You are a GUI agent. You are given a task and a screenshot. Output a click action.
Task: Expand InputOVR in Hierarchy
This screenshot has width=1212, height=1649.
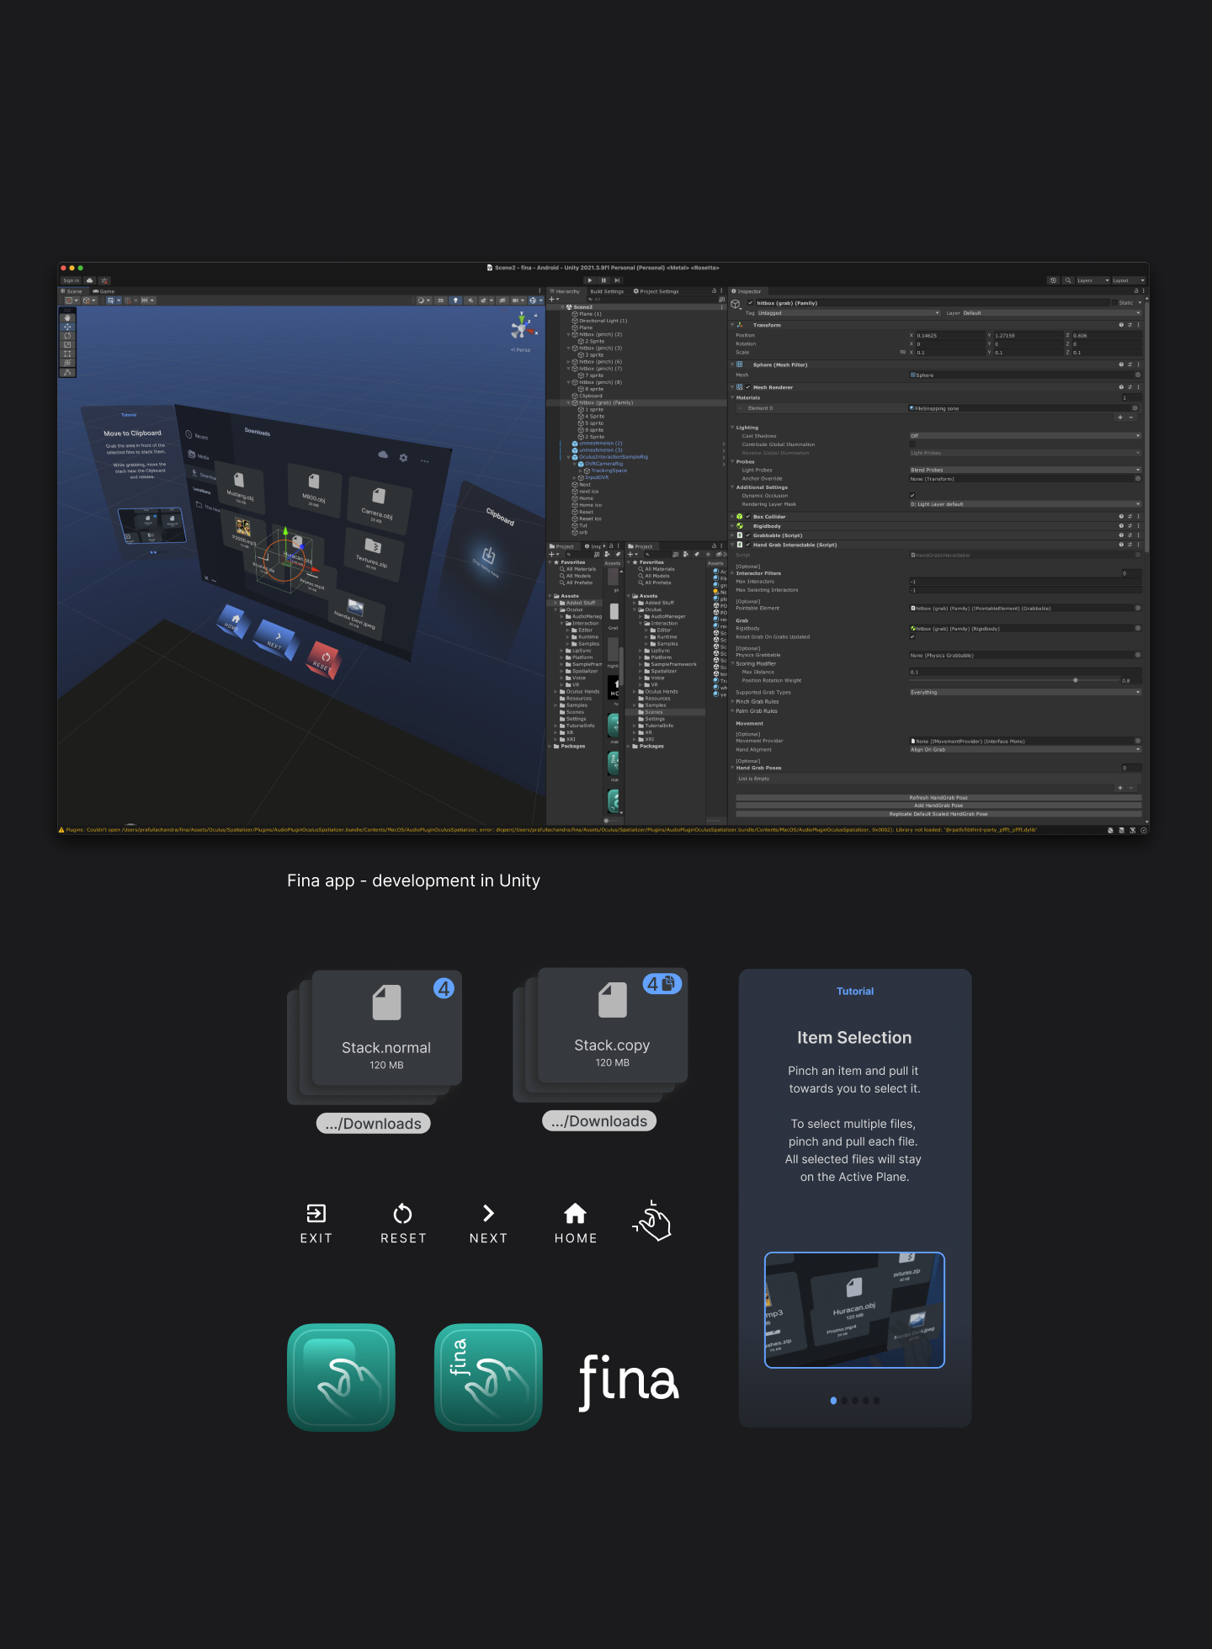(x=575, y=477)
